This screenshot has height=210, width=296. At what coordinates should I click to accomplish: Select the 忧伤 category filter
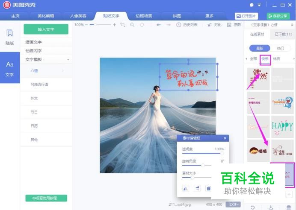tap(277, 59)
